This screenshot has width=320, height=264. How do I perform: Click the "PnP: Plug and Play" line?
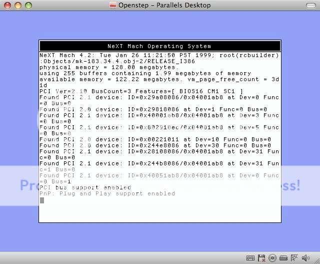pos(107,193)
